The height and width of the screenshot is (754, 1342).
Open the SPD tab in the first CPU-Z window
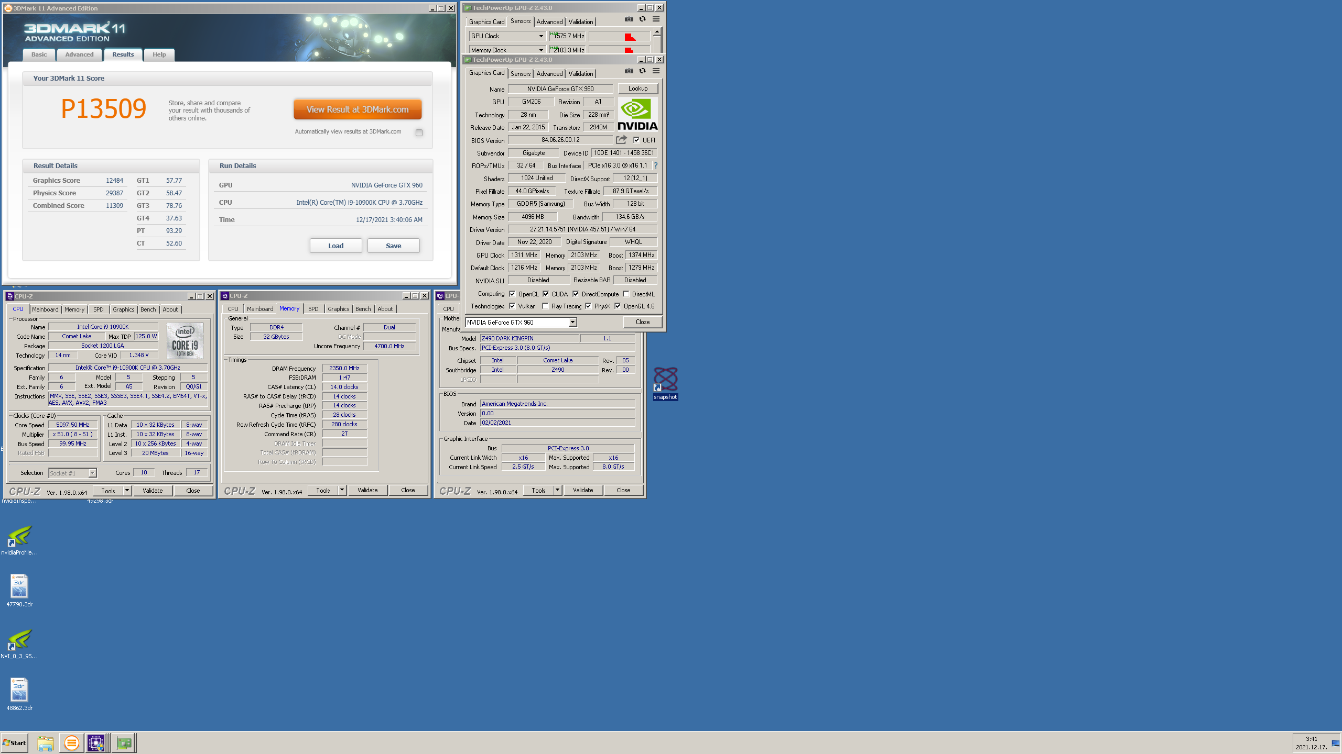click(98, 309)
